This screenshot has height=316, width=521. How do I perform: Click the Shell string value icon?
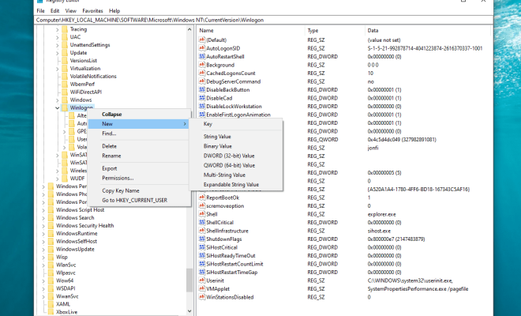pyautogui.click(x=201, y=214)
